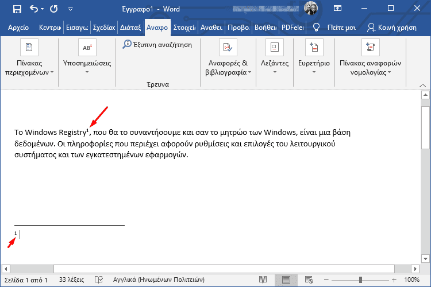Open the PDFelement tab
This screenshot has width=431, height=287.
tap(293, 28)
